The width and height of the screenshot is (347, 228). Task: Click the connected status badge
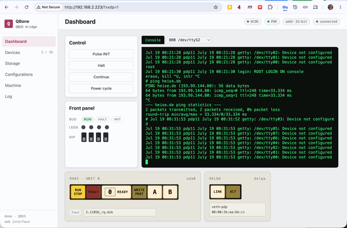(x=326, y=22)
